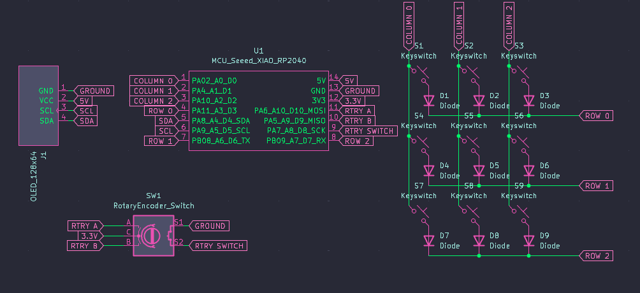Pick the S4 keyswitch symbol
640x293 pixels.
pos(421,145)
